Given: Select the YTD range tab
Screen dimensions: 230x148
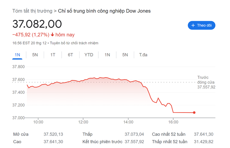Looking at the screenshot, I should (89, 55).
